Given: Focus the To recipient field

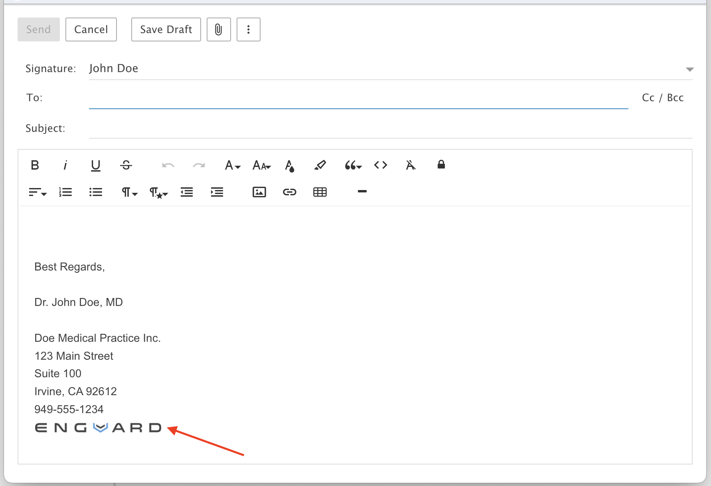Looking at the screenshot, I should tap(358, 98).
